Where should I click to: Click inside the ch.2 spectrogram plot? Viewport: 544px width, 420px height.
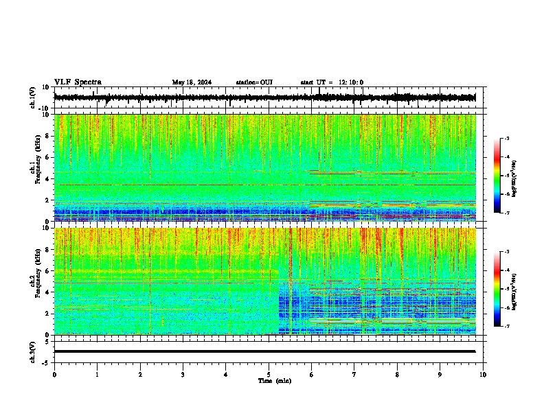pyautogui.click(x=264, y=281)
